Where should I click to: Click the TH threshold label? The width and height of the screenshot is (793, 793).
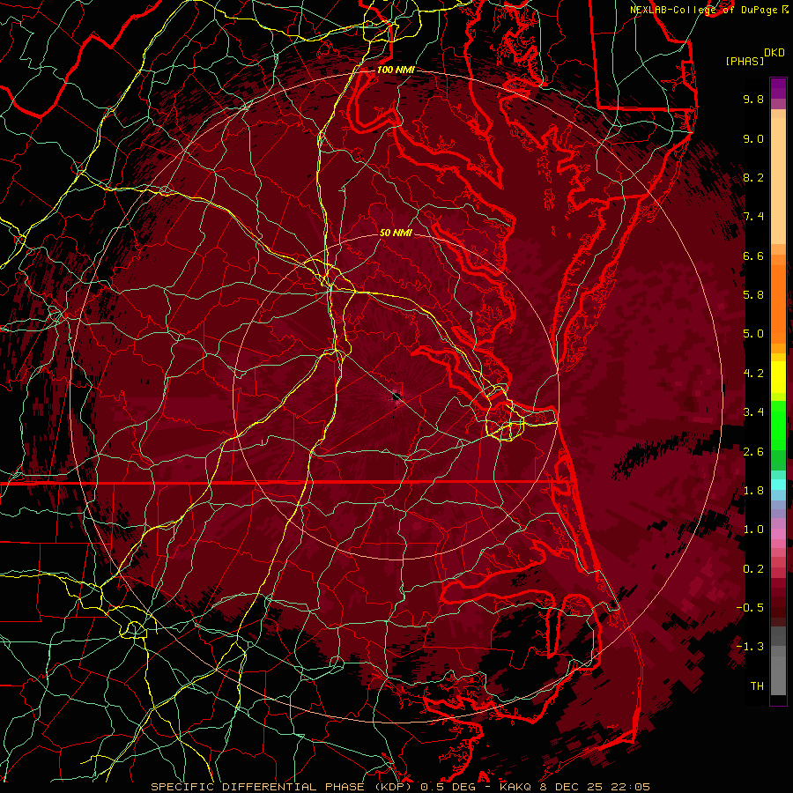click(x=757, y=686)
